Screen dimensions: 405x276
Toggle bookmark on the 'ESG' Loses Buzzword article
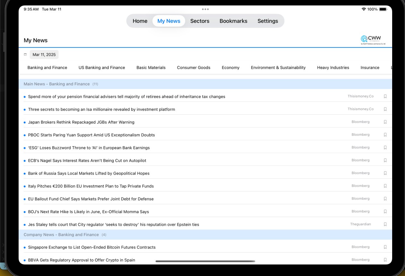[x=385, y=147]
